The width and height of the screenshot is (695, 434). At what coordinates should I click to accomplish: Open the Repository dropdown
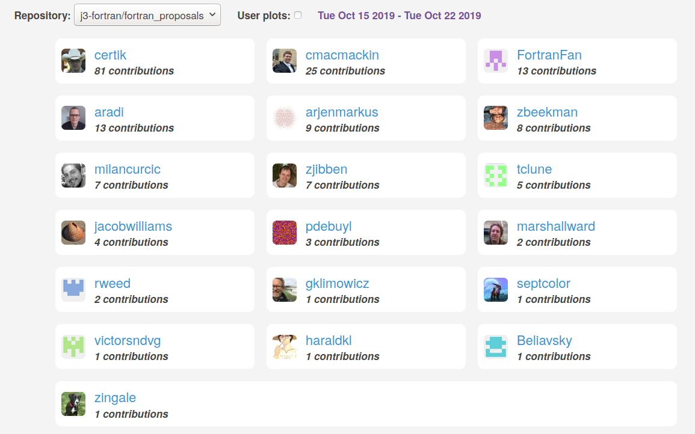[147, 15]
